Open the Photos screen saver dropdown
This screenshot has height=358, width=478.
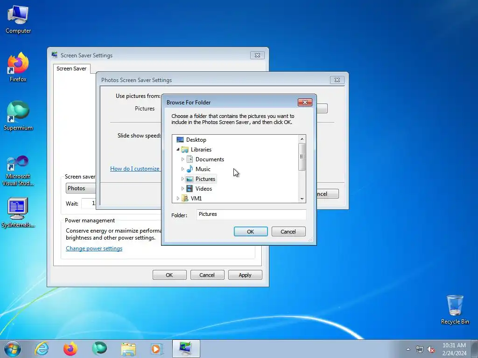pyautogui.click(x=81, y=188)
